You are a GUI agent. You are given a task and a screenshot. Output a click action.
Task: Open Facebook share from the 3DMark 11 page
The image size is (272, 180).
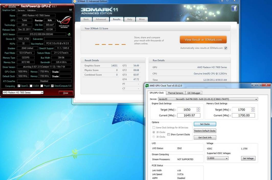coord(234,8)
